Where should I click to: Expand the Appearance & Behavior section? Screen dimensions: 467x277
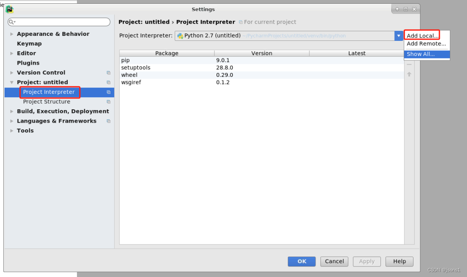11,34
